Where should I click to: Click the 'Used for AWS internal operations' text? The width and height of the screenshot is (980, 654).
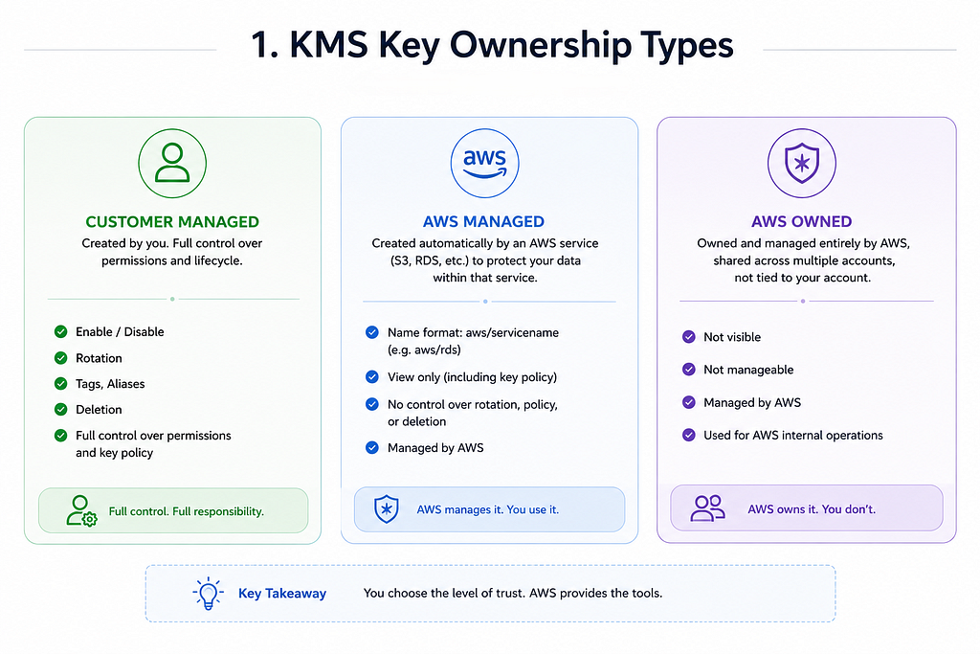pos(793,435)
